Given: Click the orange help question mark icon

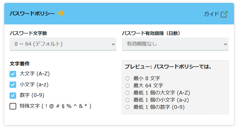Looking at the screenshot, I should [61, 13].
